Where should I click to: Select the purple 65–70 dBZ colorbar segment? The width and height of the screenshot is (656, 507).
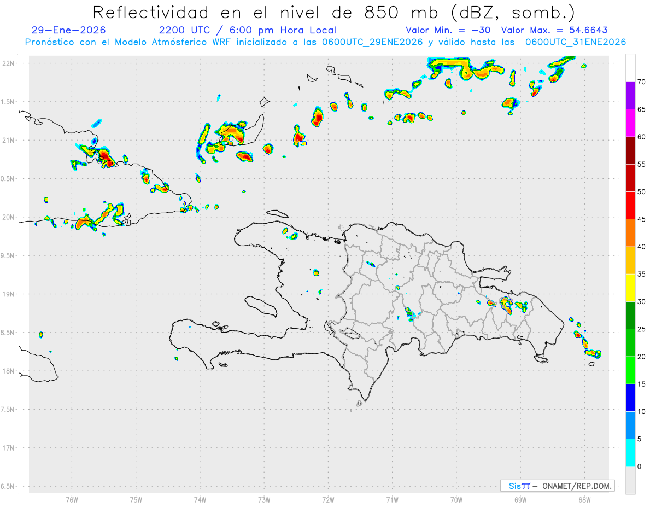(x=630, y=96)
